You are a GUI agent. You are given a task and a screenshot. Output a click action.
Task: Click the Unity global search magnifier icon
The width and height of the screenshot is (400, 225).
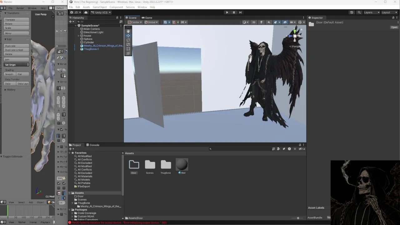(x=359, y=12)
